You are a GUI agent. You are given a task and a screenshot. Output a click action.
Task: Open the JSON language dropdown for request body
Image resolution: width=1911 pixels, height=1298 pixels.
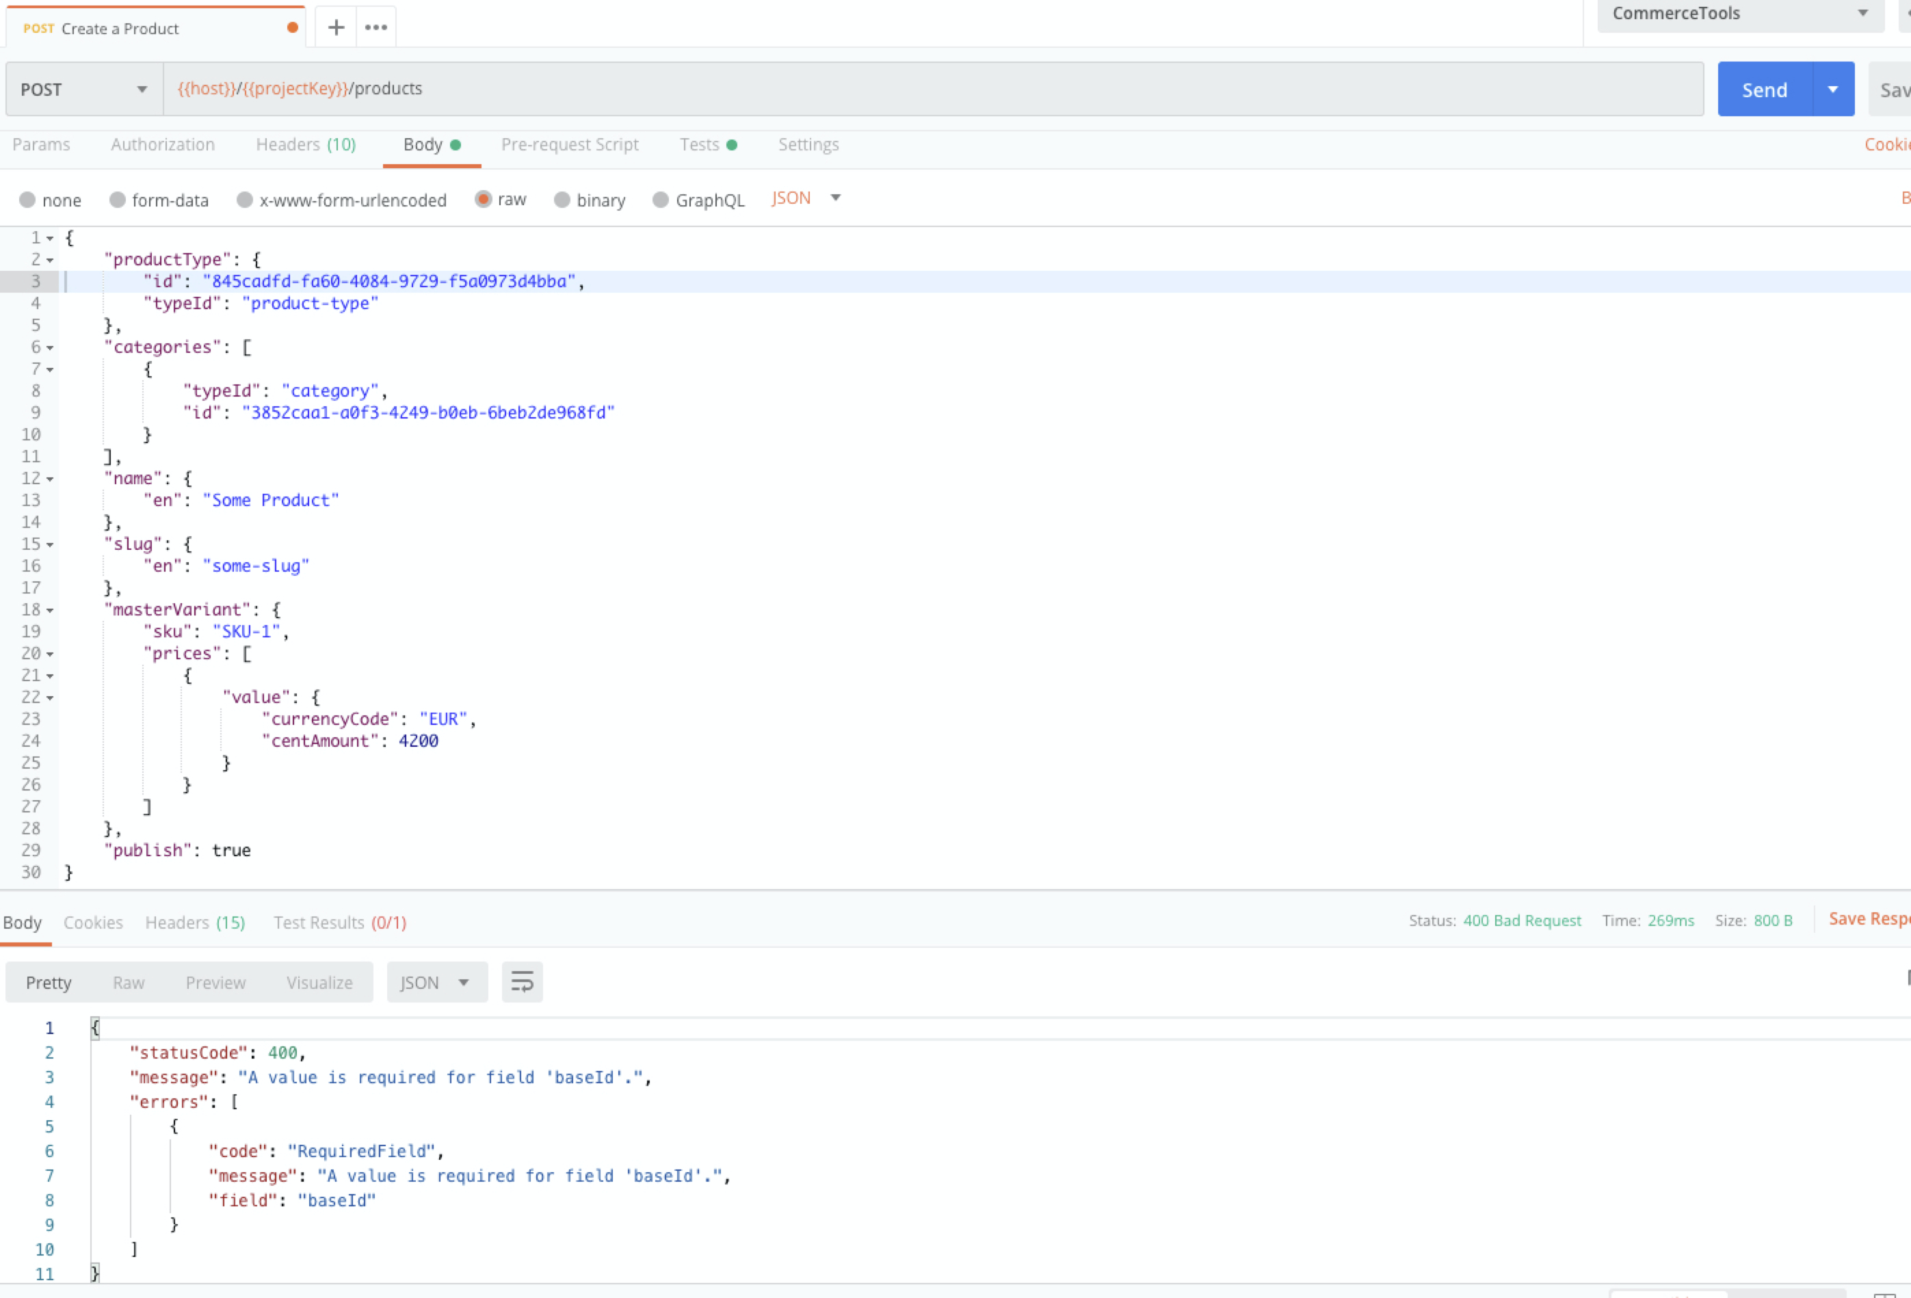pyautogui.click(x=806, y=197)
